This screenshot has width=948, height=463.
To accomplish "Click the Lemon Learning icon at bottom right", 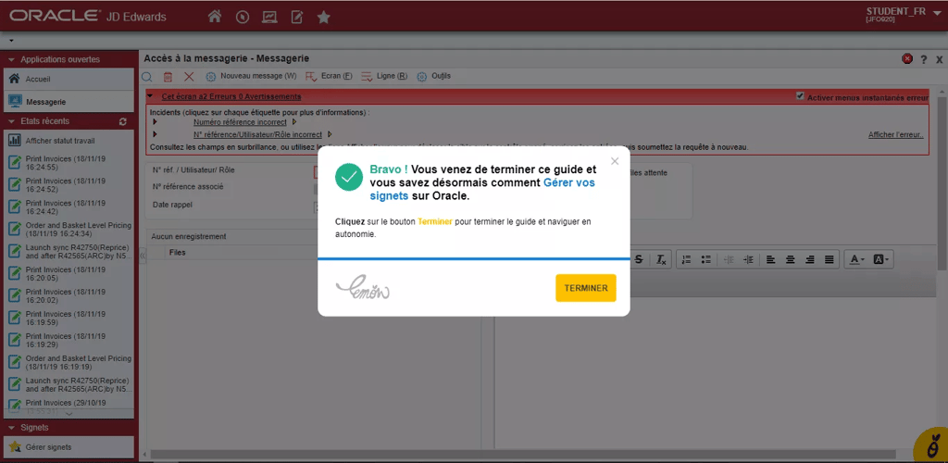I will (931, 446).
